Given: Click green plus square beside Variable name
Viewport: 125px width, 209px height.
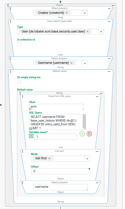Looking at the screenshot, I should (x=31, y=136).
